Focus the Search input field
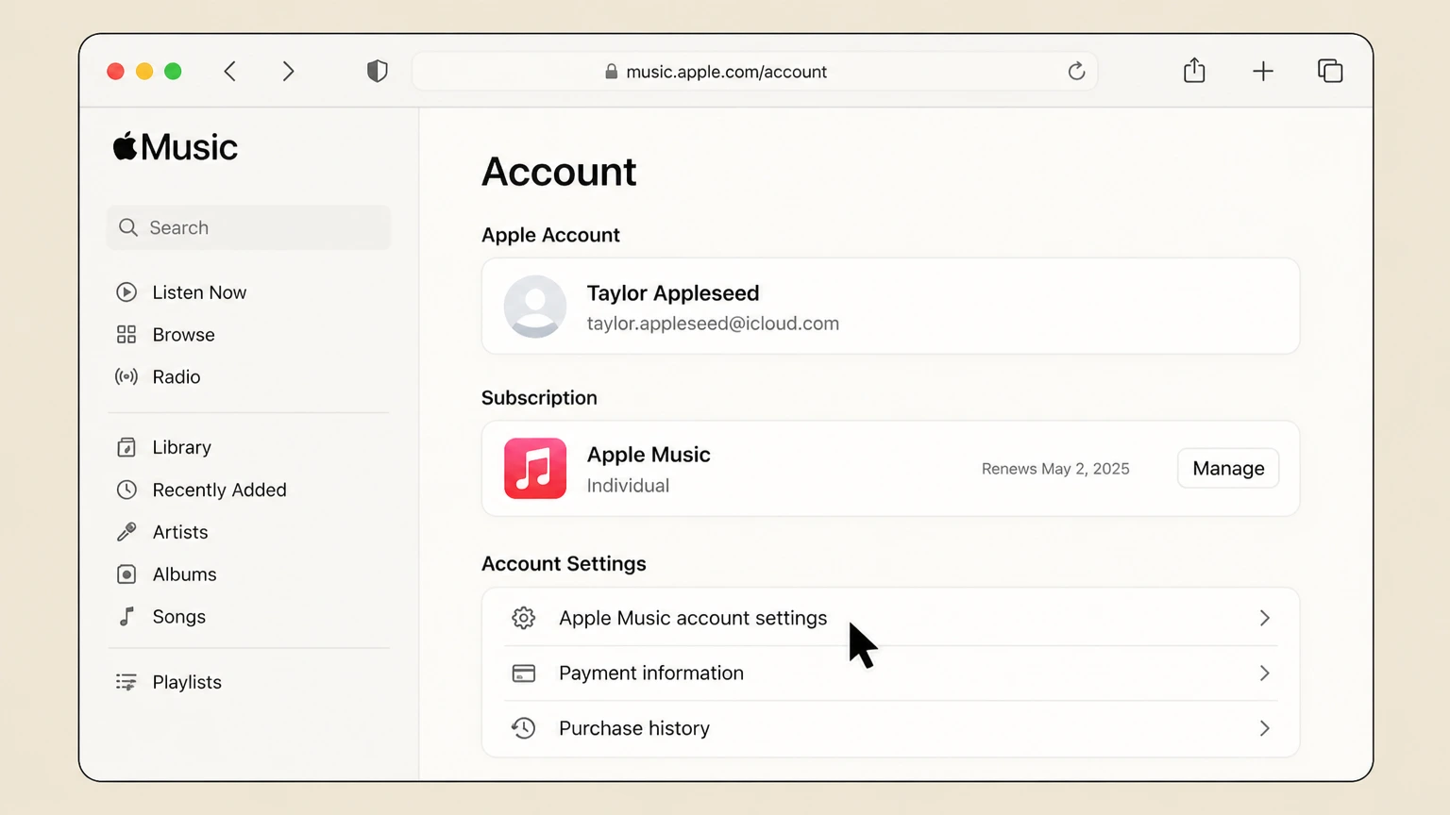The image size is (1450, 815). pyautogui.click(x=248, y=227)
